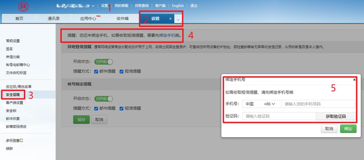This screenshot has height=160, width=364.
Task: Open 客户端 link in top bar
Action: tap(160, 6)
